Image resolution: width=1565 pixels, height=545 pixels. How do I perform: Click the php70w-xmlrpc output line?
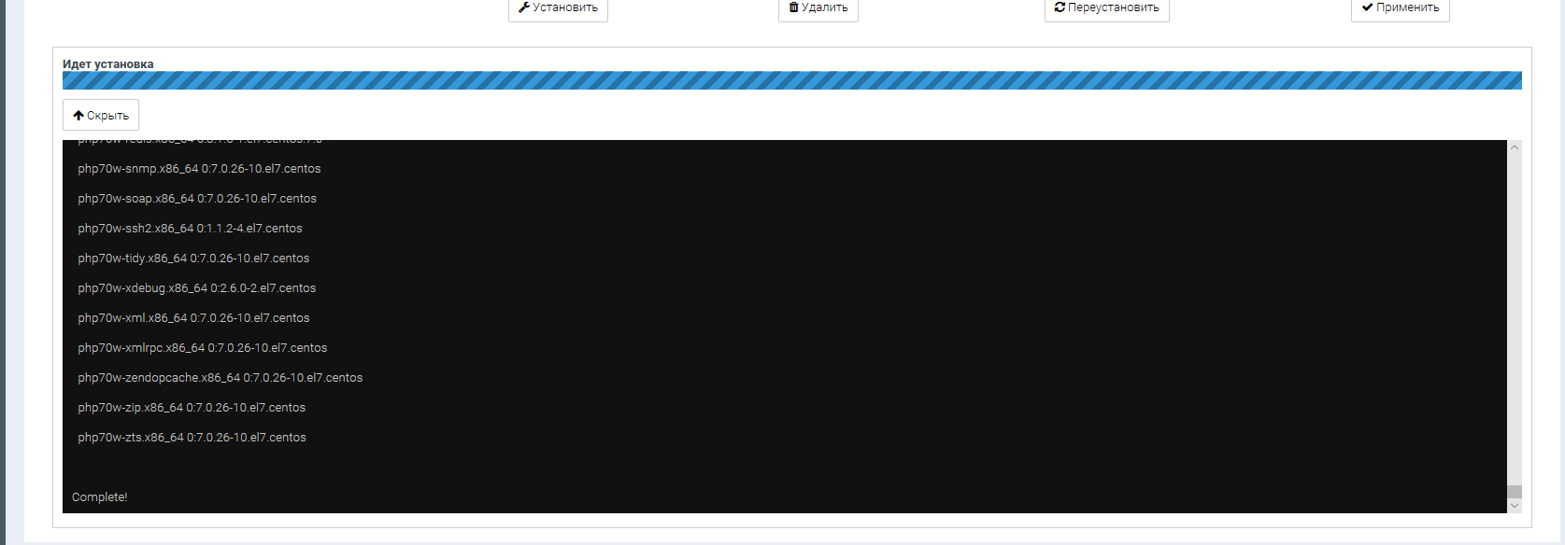tap(202, 348)
